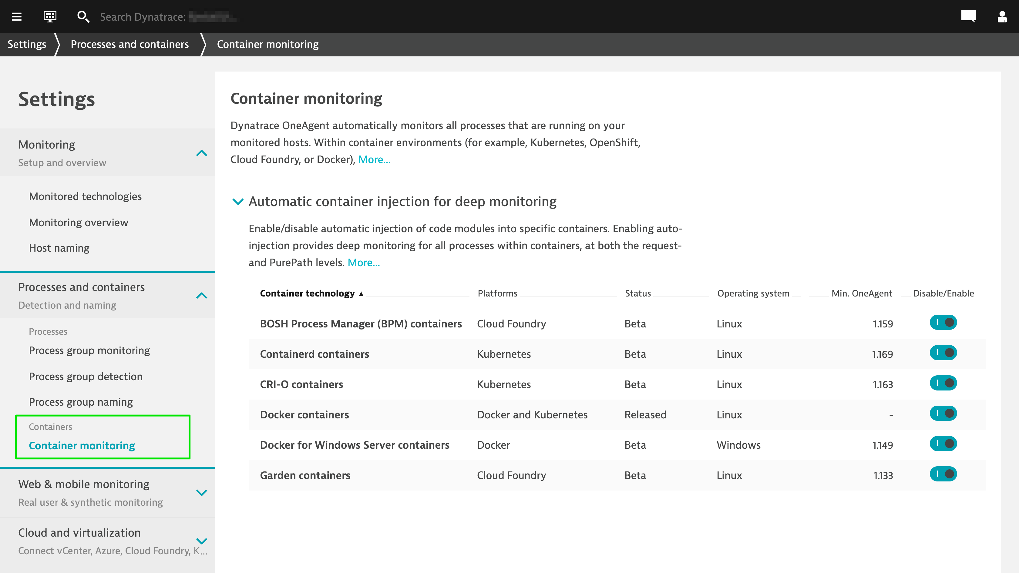Click CRI-O containers row name

(301, 384)
